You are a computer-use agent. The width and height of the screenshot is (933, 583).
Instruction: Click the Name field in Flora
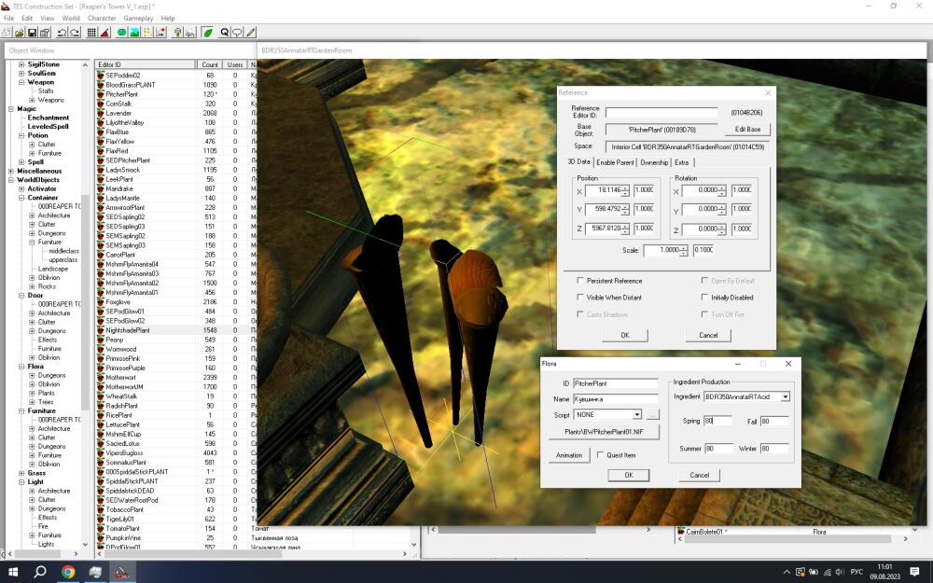(615, 399)
